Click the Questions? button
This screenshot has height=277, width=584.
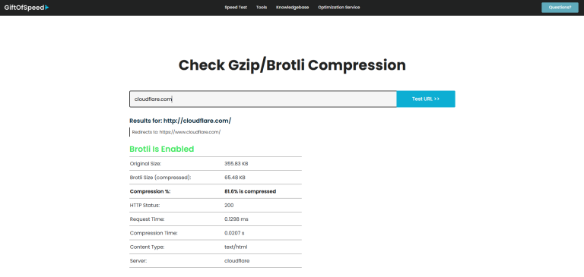coord(560,8)
